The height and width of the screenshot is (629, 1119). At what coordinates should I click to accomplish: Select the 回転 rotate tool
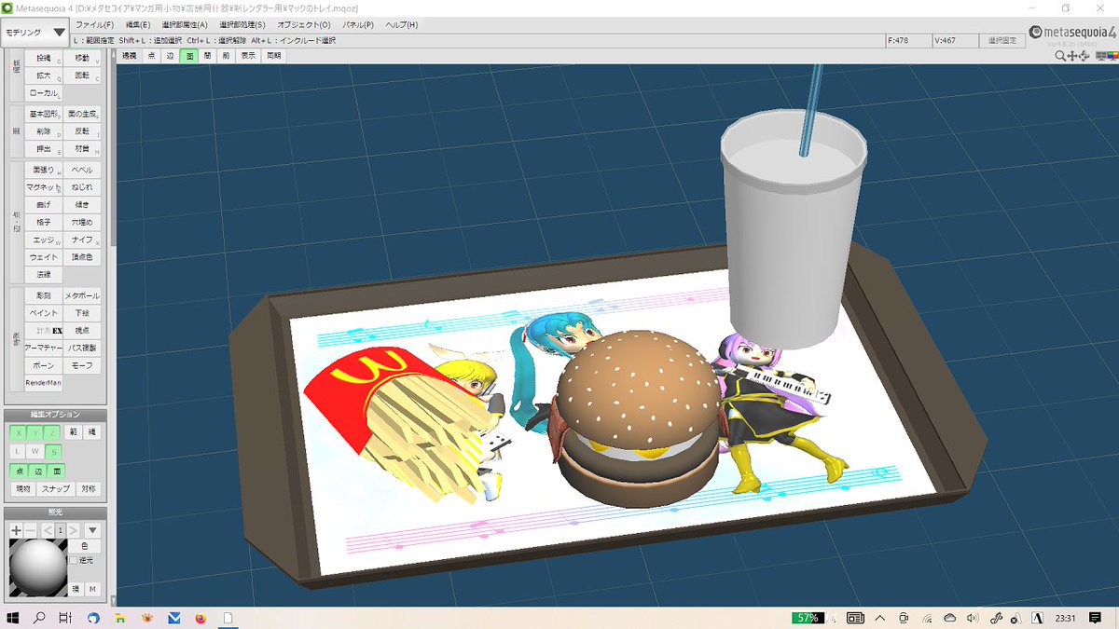82,75
